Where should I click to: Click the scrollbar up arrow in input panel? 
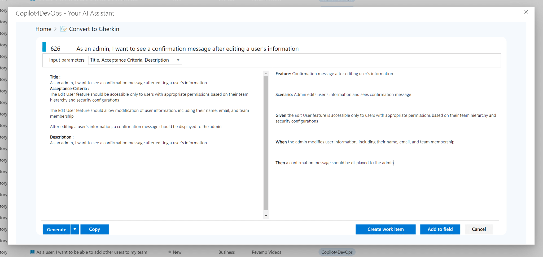(x=266, y=74)
